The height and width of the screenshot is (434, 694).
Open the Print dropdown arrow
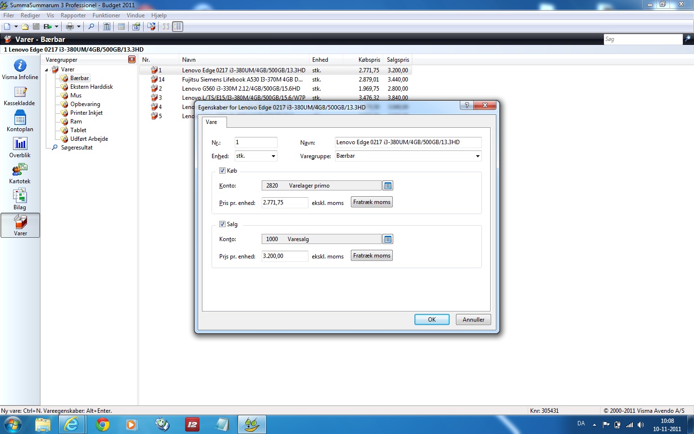79,27
